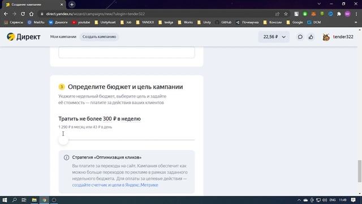Switch ENG keyboard language

tap(333, 200)
